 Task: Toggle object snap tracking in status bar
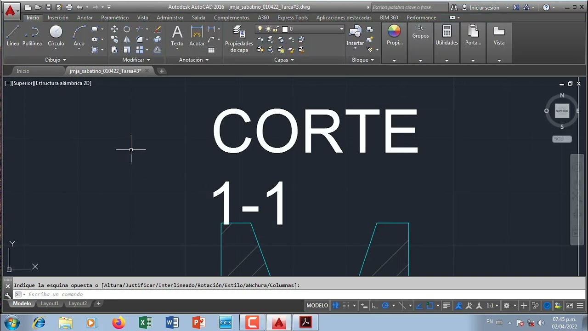(x=418, y=306)
